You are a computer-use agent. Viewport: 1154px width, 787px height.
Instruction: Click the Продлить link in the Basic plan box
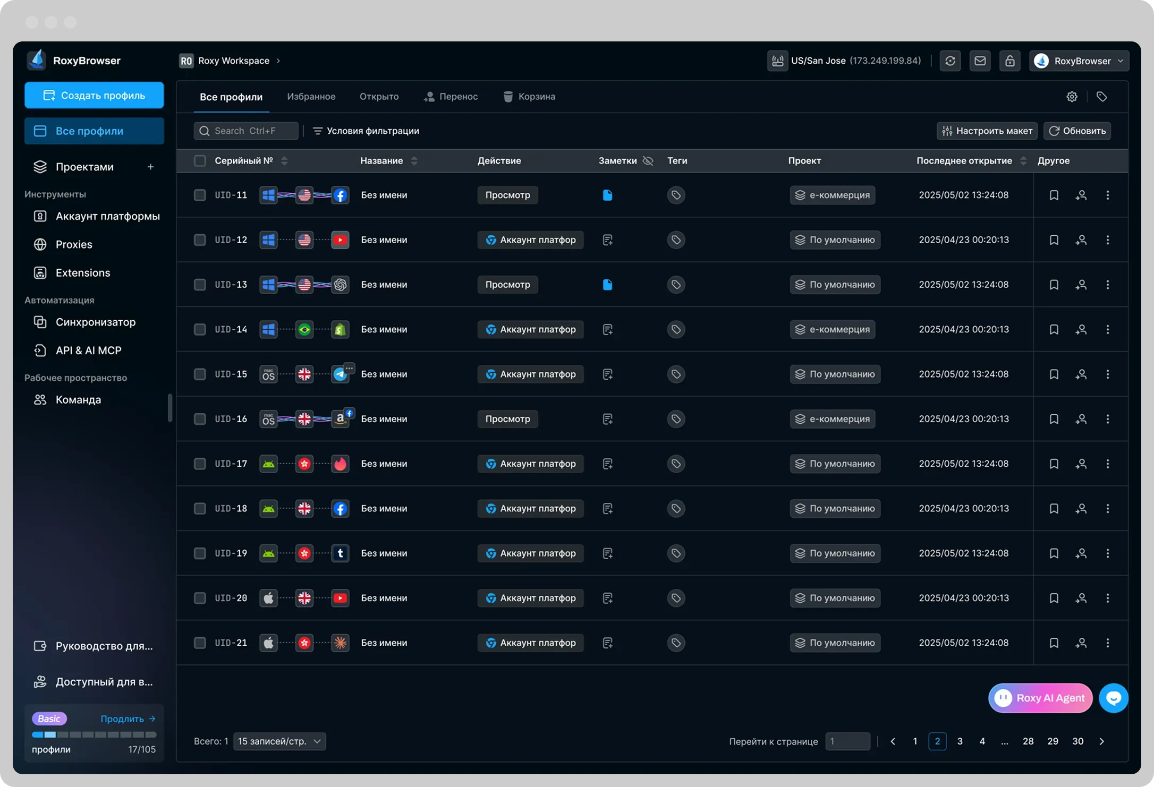click(x=128, y=718)
